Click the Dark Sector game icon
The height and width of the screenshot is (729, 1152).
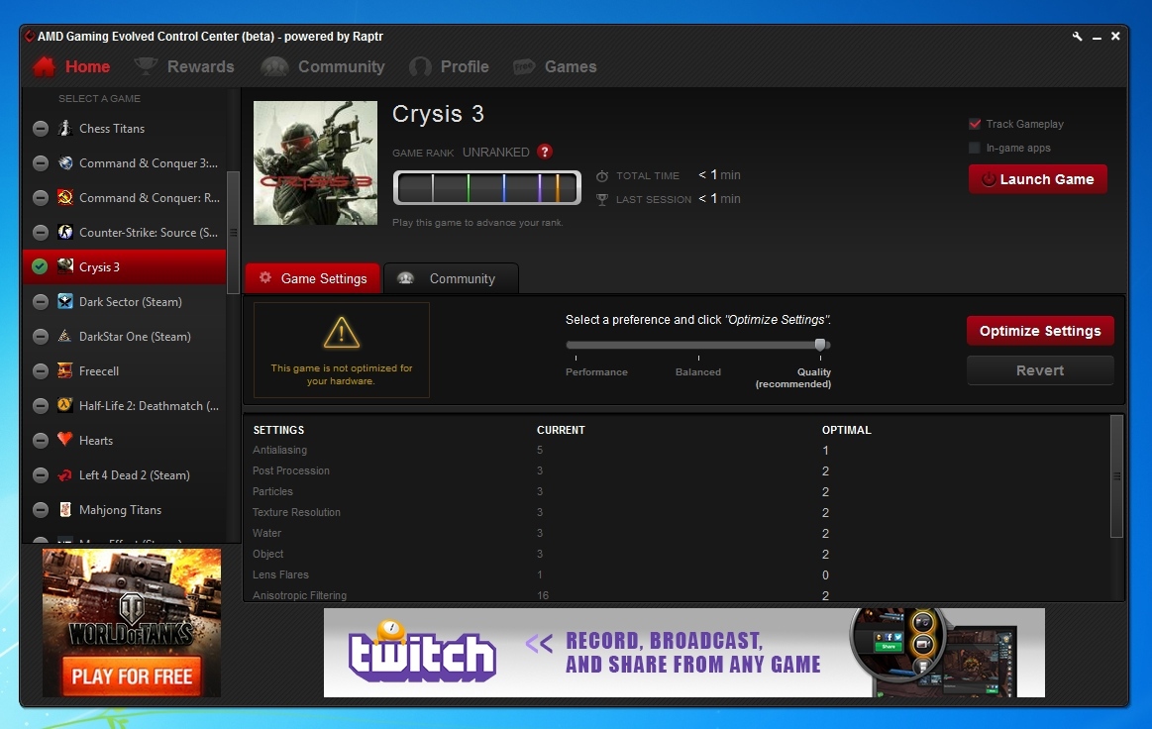pos(65,301)
